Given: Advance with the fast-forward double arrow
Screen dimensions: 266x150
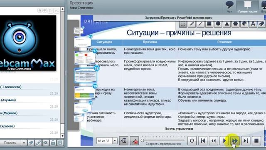Looking at the screenshot, I should click(x=235, y=141).
